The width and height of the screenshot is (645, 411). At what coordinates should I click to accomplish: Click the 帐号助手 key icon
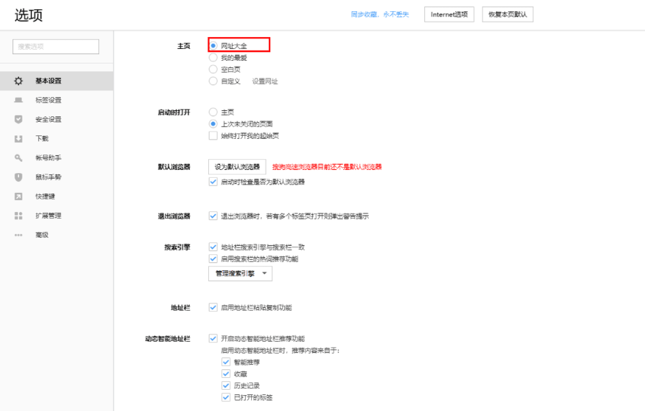pyautogui.click(x=18, y=158)
